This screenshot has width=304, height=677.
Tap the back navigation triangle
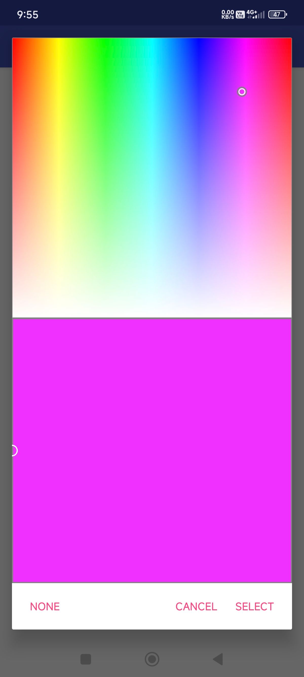(218, 659)
